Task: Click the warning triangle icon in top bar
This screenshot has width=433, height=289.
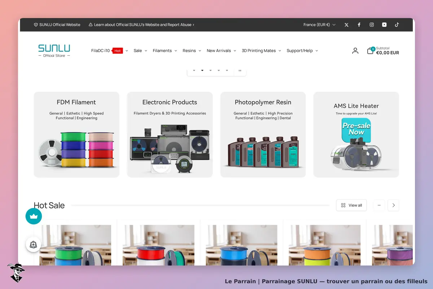Action: [x=91, y=25]
